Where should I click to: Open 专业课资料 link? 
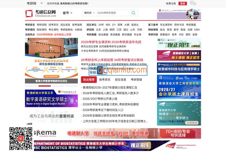tap(166, 25)
